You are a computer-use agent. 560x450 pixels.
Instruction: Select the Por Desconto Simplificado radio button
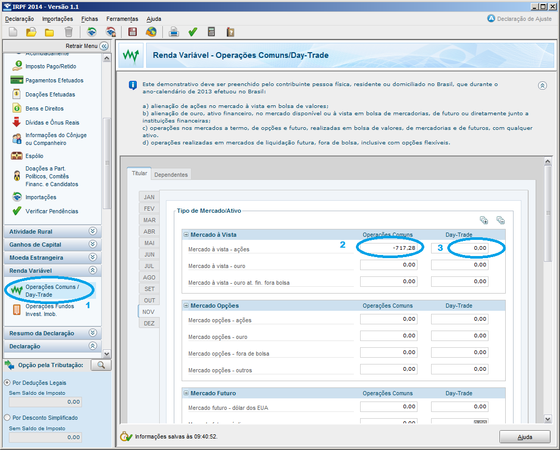click(7, 417)
